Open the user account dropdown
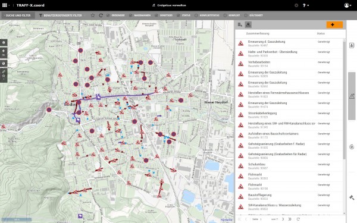The width and height of the screenshot is (357, 223). point(347,5)
